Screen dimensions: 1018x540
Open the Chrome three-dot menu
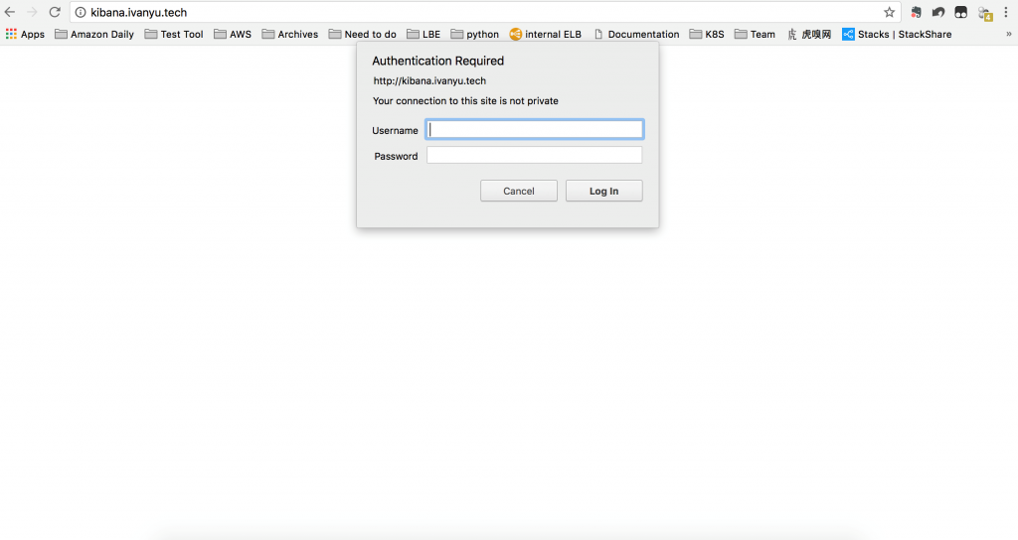(x=1006, y=13)
